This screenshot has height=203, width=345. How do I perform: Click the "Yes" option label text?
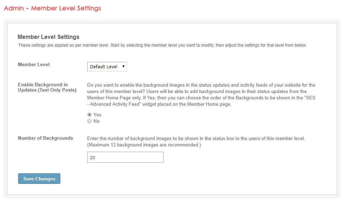pyautogui.click(x=97, y=115)
